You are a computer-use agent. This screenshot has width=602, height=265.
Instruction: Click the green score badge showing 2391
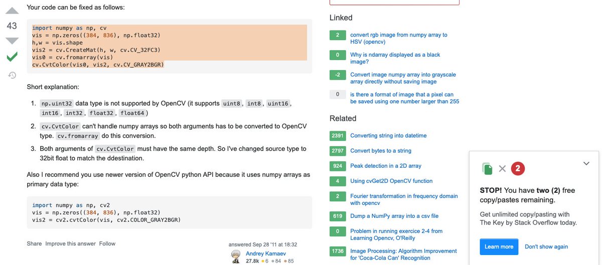click(337, 136)
